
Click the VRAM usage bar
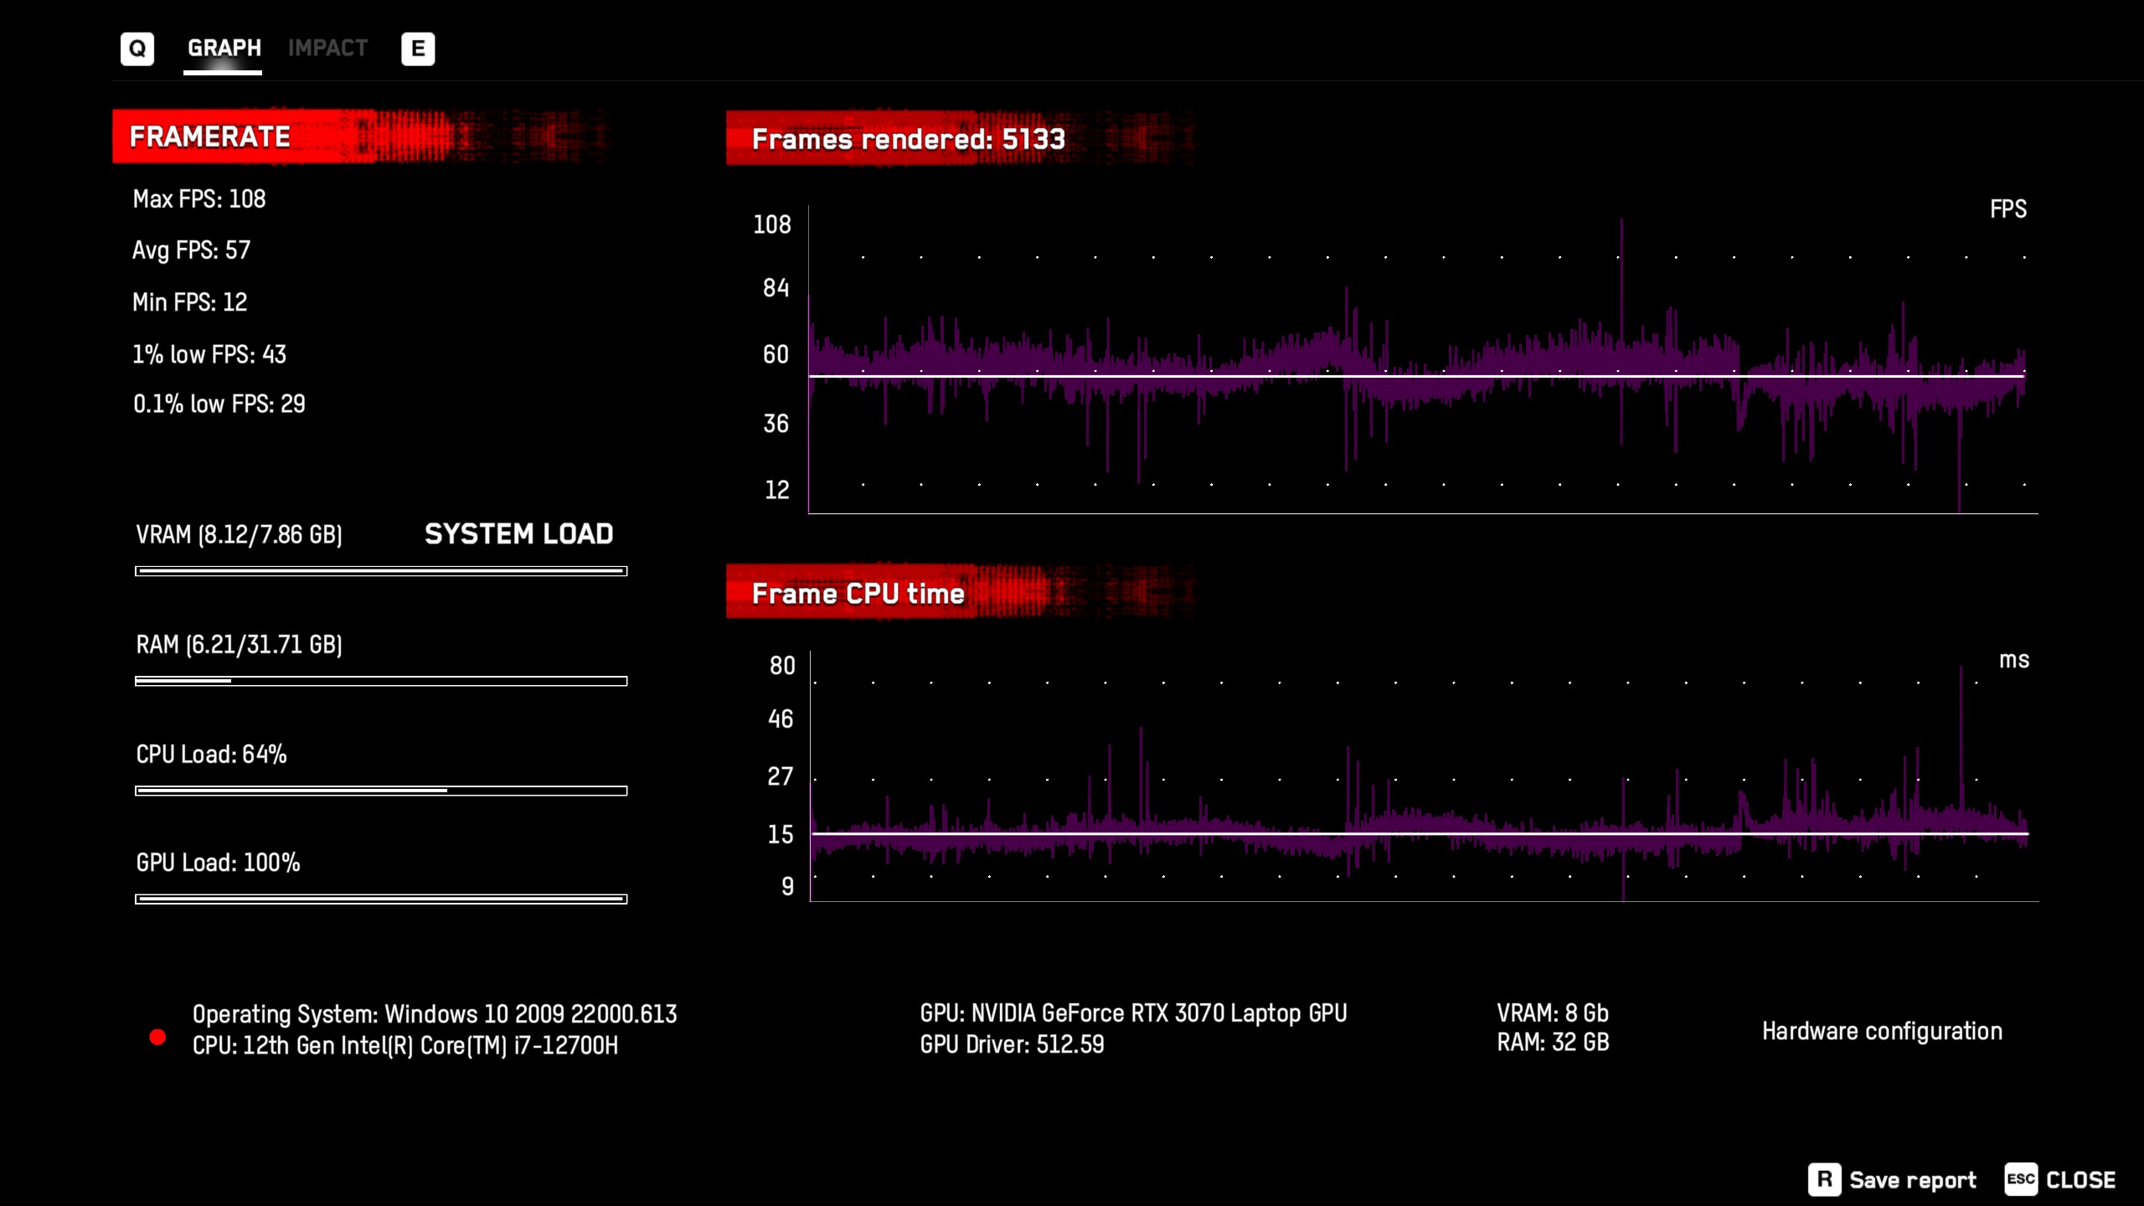coord(381,571)
